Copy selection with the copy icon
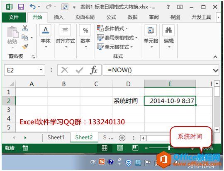 tap(25, 38)
